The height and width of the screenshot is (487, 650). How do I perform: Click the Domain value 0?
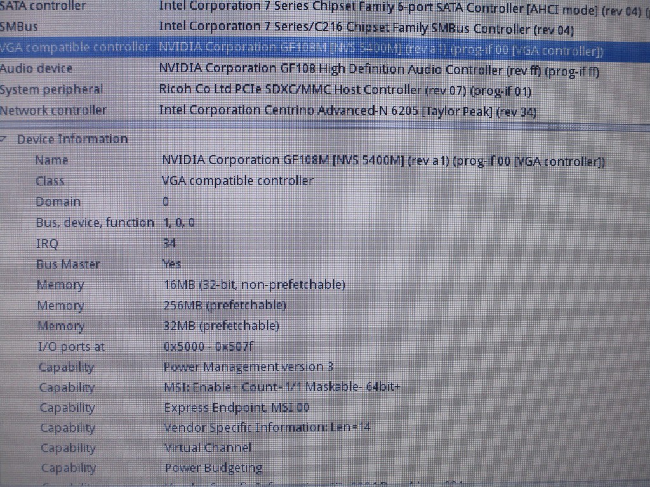[x=166, y=202]
